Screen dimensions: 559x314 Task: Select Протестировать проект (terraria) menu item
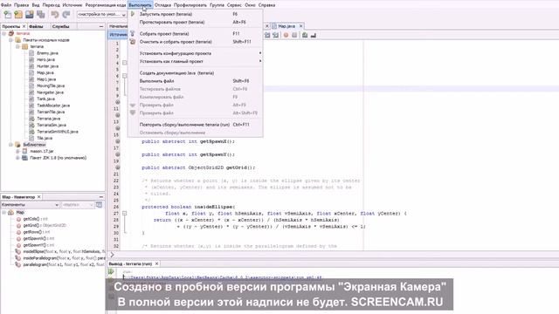[x=196, y=22]
